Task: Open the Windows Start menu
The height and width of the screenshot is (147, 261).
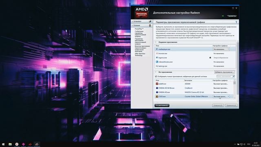Action: click(3, 144)
